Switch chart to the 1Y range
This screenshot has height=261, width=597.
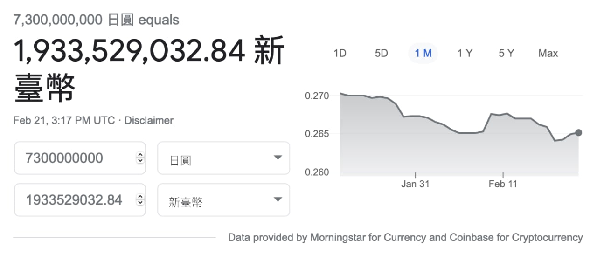coord(465,53)
